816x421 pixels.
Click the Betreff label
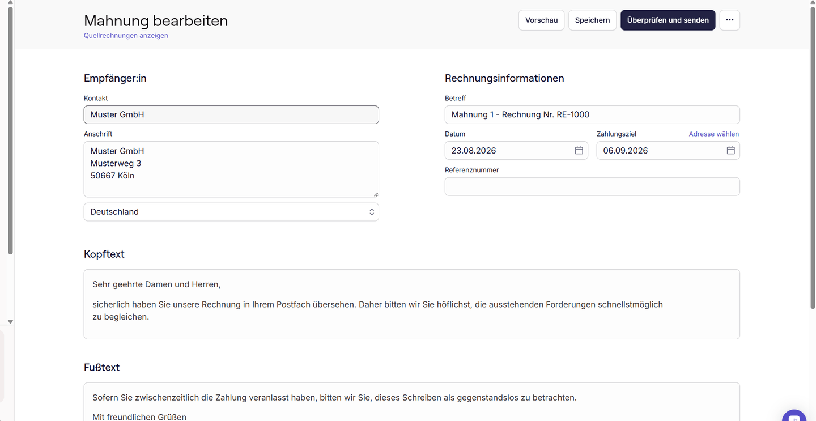(x=456, y=98)
